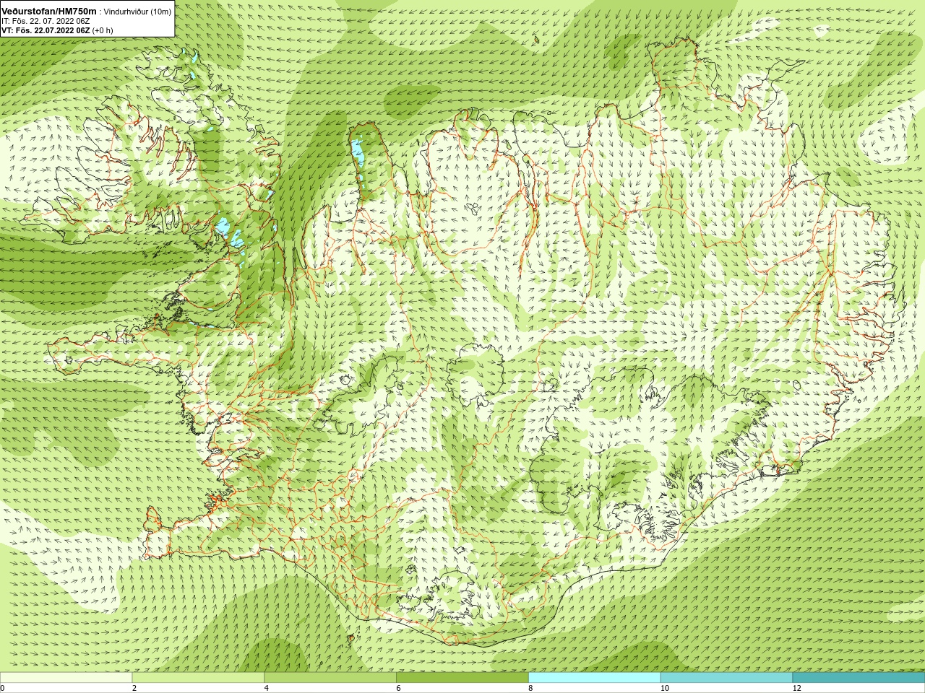The width and height of the screenshot is (925, 693).
Task: Select the 10–12 turquoise legend swatch
Action: [726, 678]
